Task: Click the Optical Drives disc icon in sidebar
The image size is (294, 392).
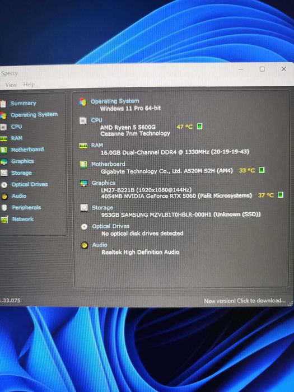Action: [4, 185]
